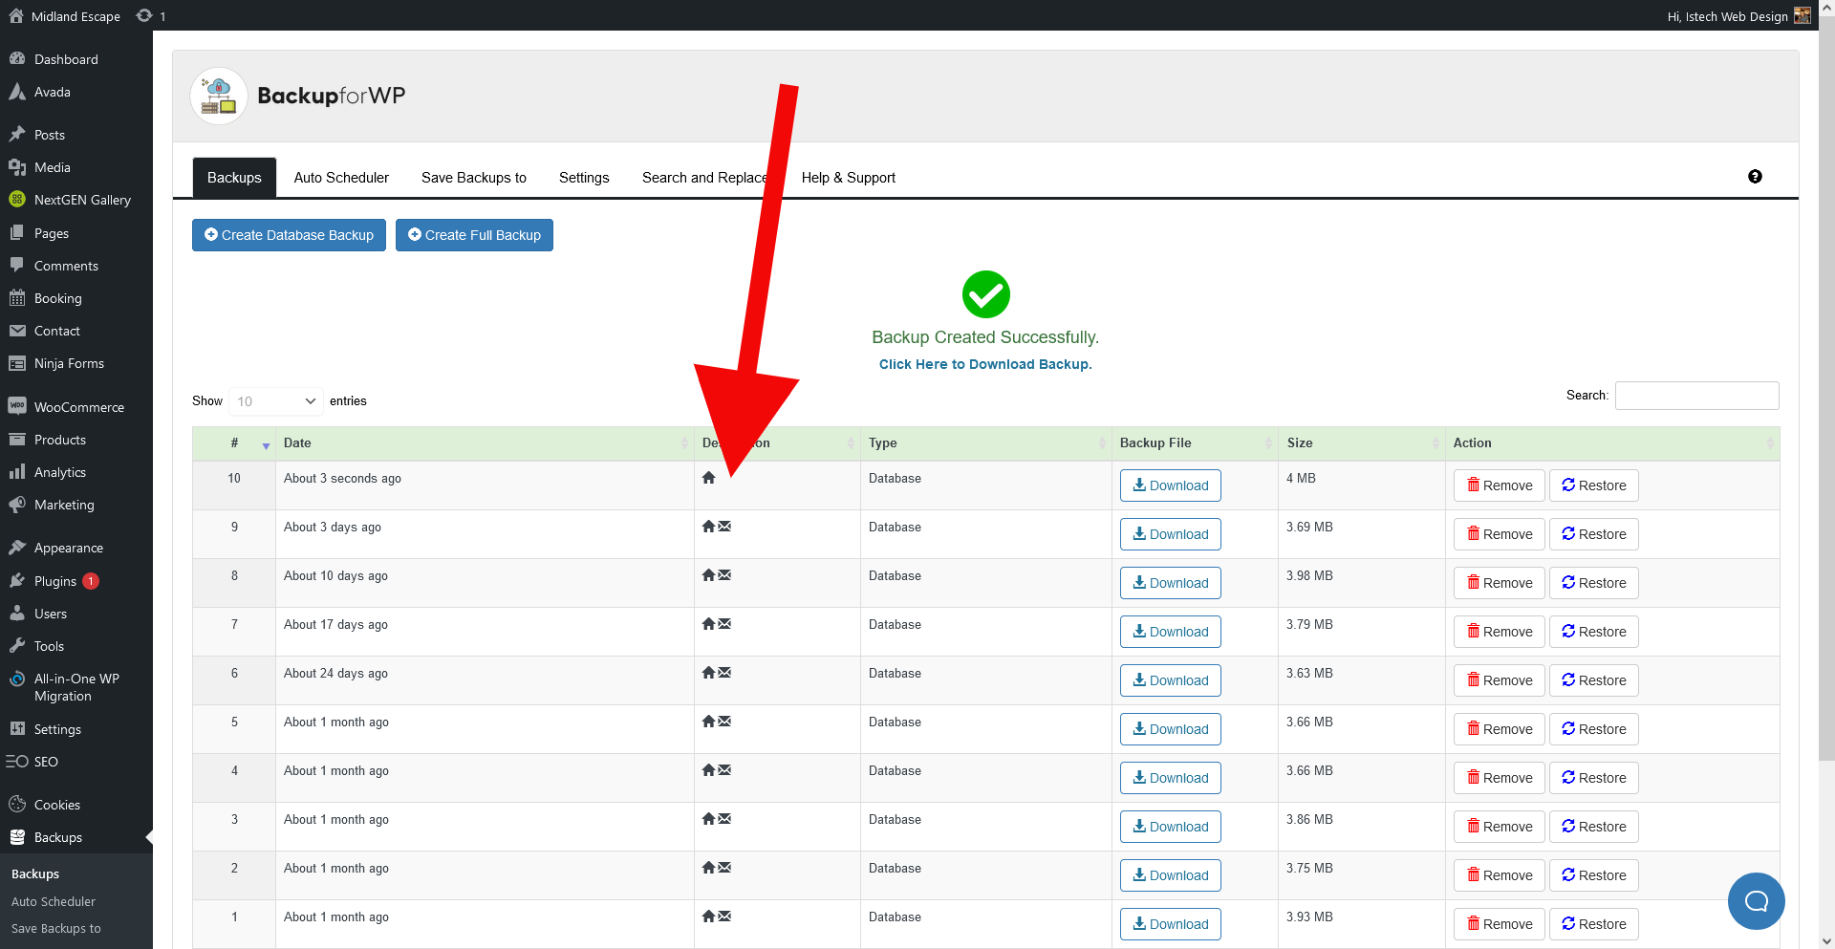
Task: Restore the backup from 10 days ago
Action: pyautogui.click(x=1594, y=583)
